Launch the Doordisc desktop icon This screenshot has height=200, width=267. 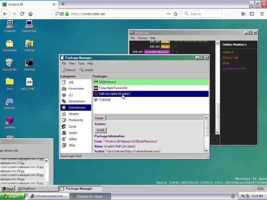pos(10,103)
